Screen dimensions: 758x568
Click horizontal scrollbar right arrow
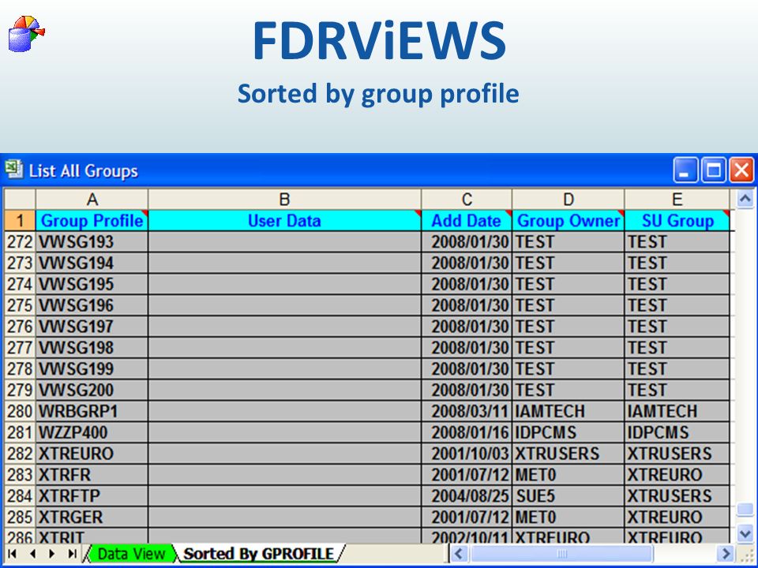click(x=726, y=554)
